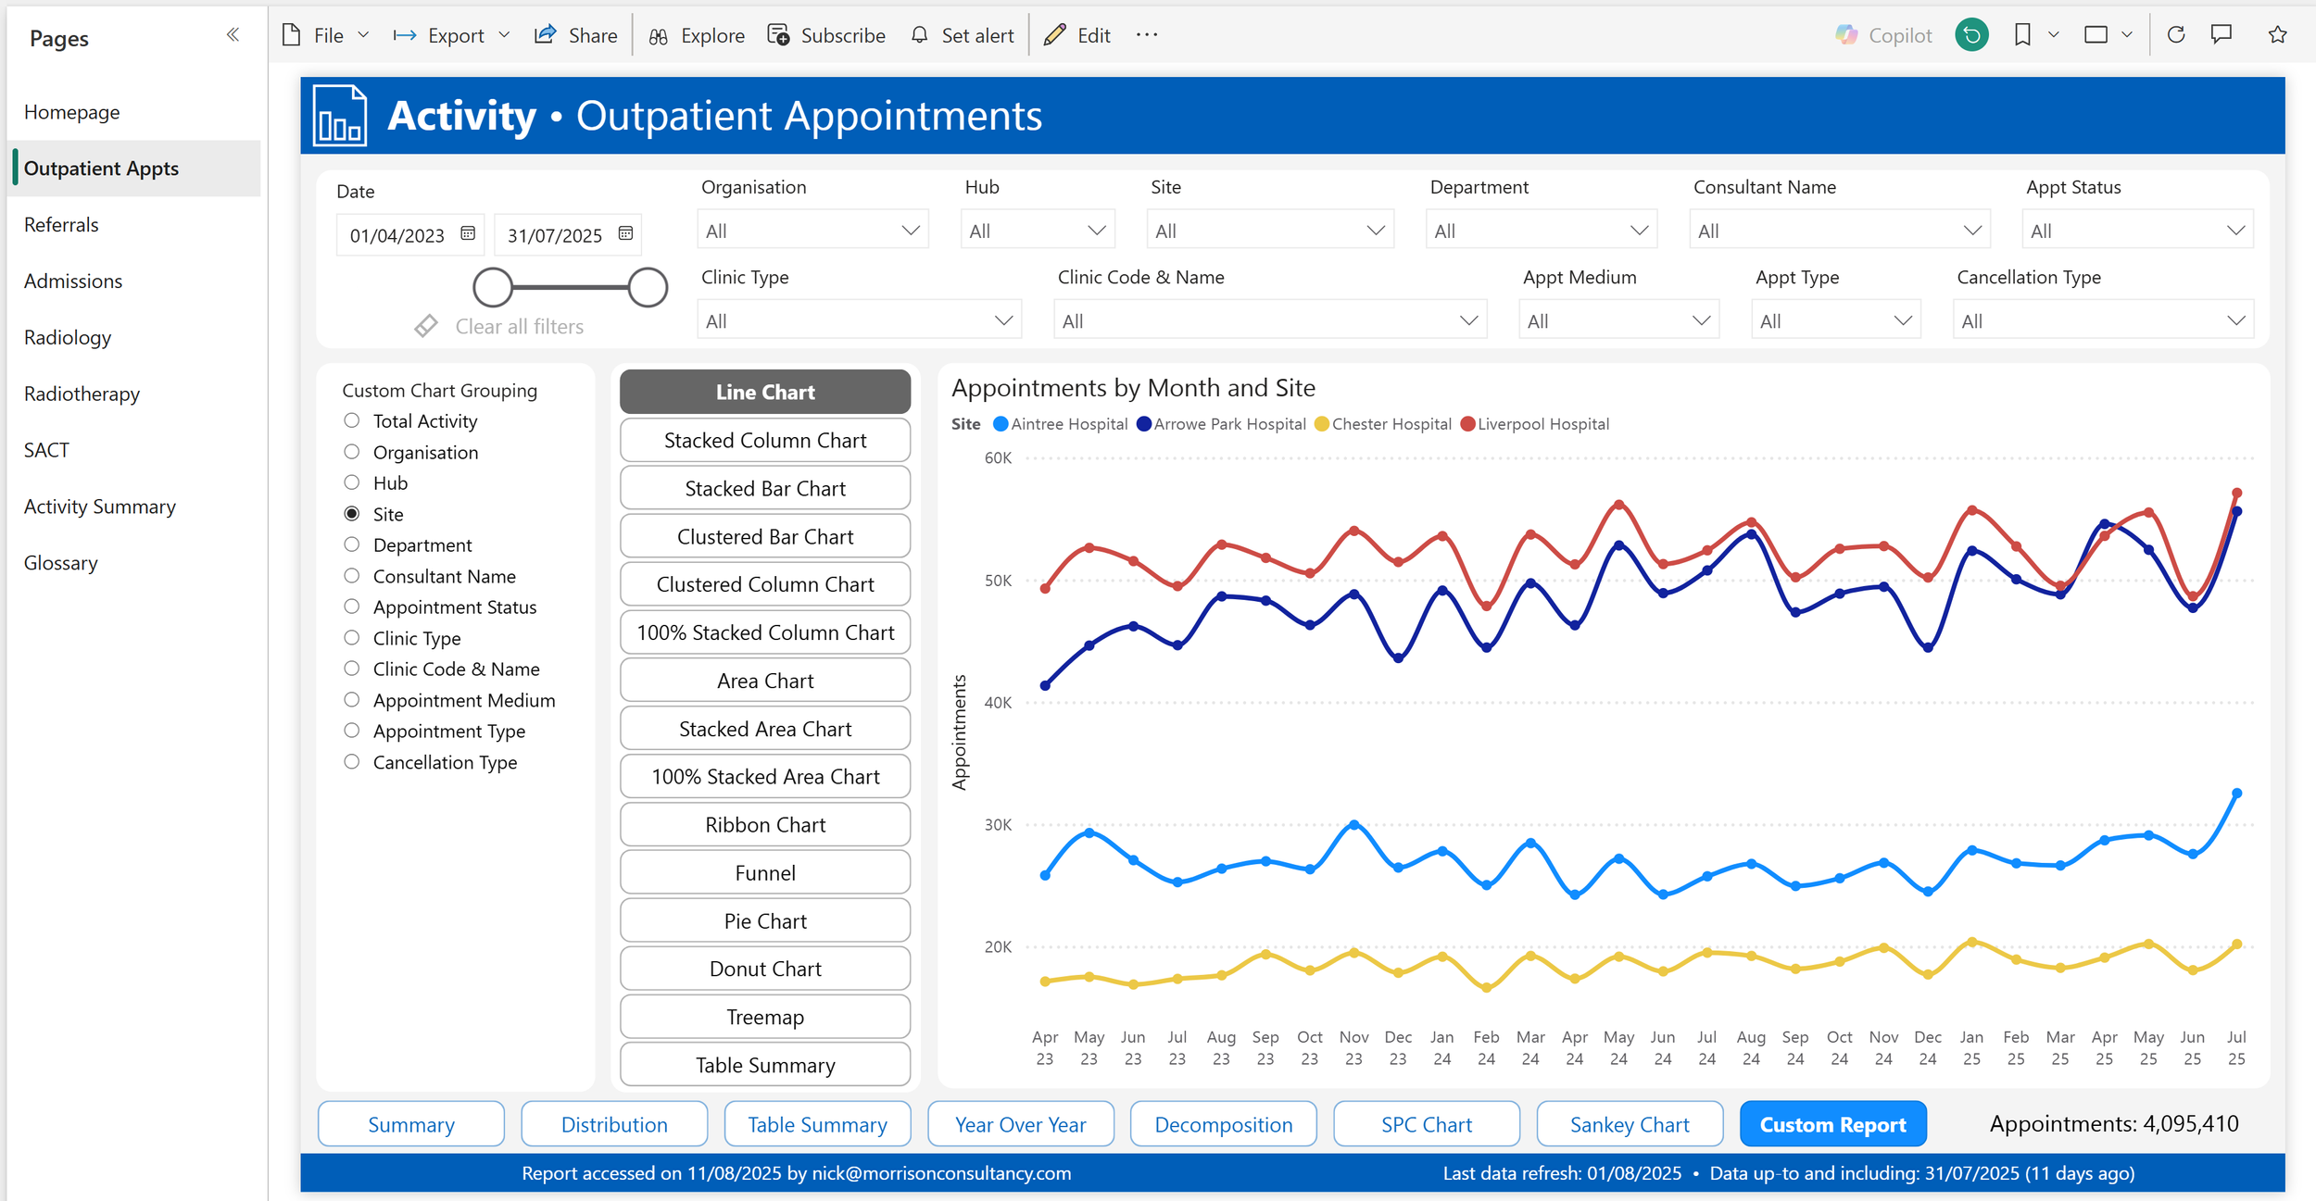
Task: Click the refresh visuals icon
Action: coord(2176,35)
